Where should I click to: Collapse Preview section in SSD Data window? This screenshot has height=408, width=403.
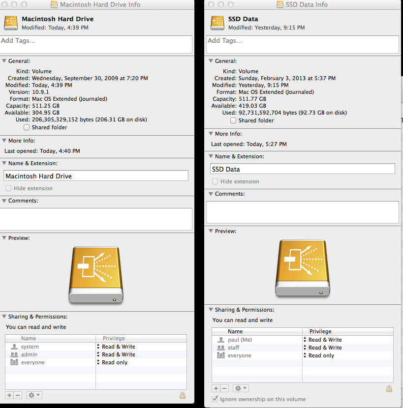pyautogui.click(x=211, y=231)
